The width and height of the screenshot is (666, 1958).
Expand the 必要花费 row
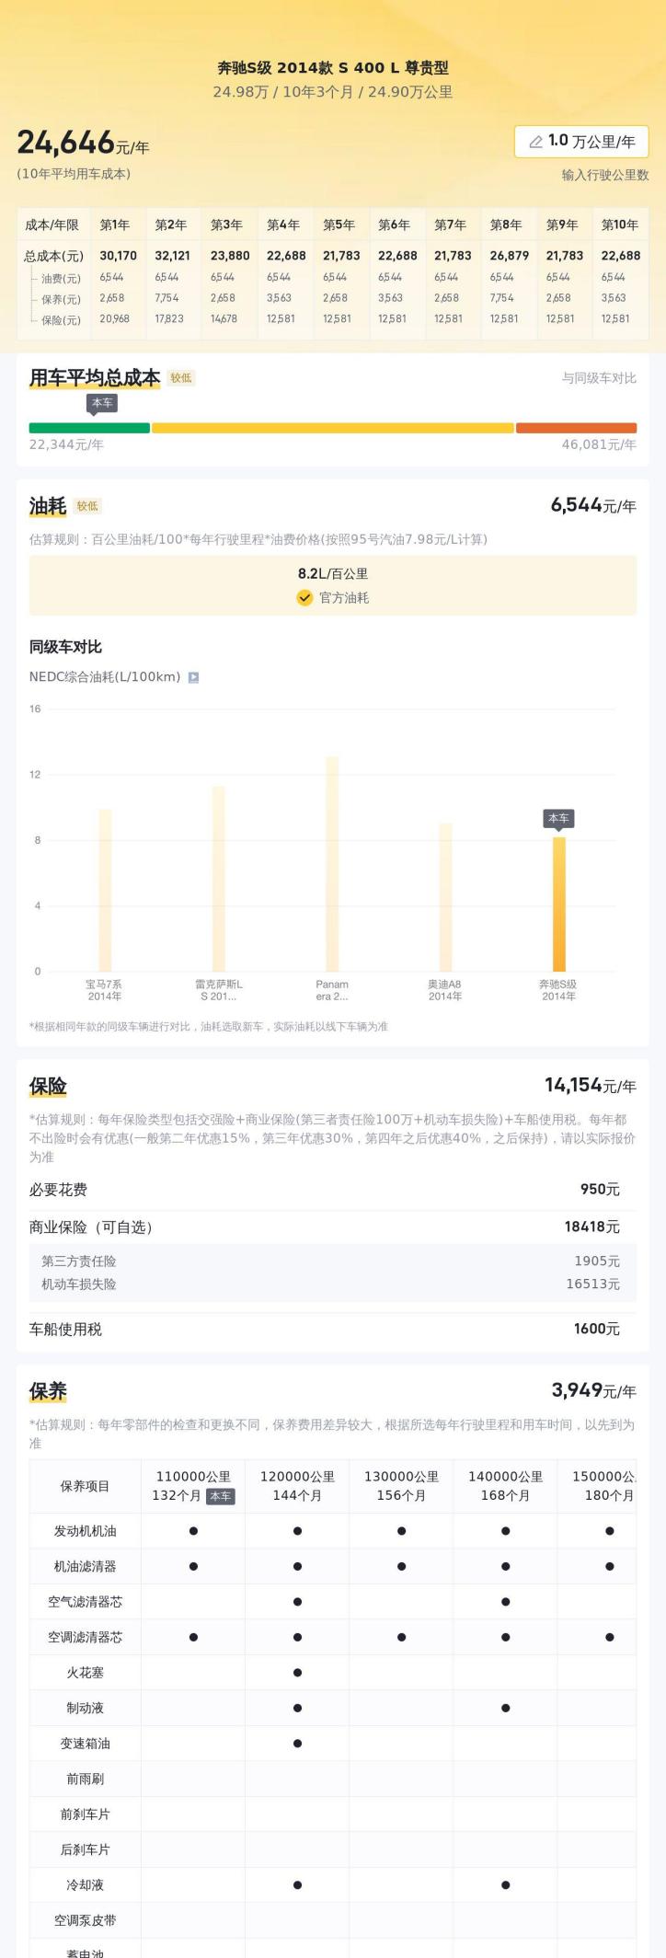click(x=333, y=1190)
